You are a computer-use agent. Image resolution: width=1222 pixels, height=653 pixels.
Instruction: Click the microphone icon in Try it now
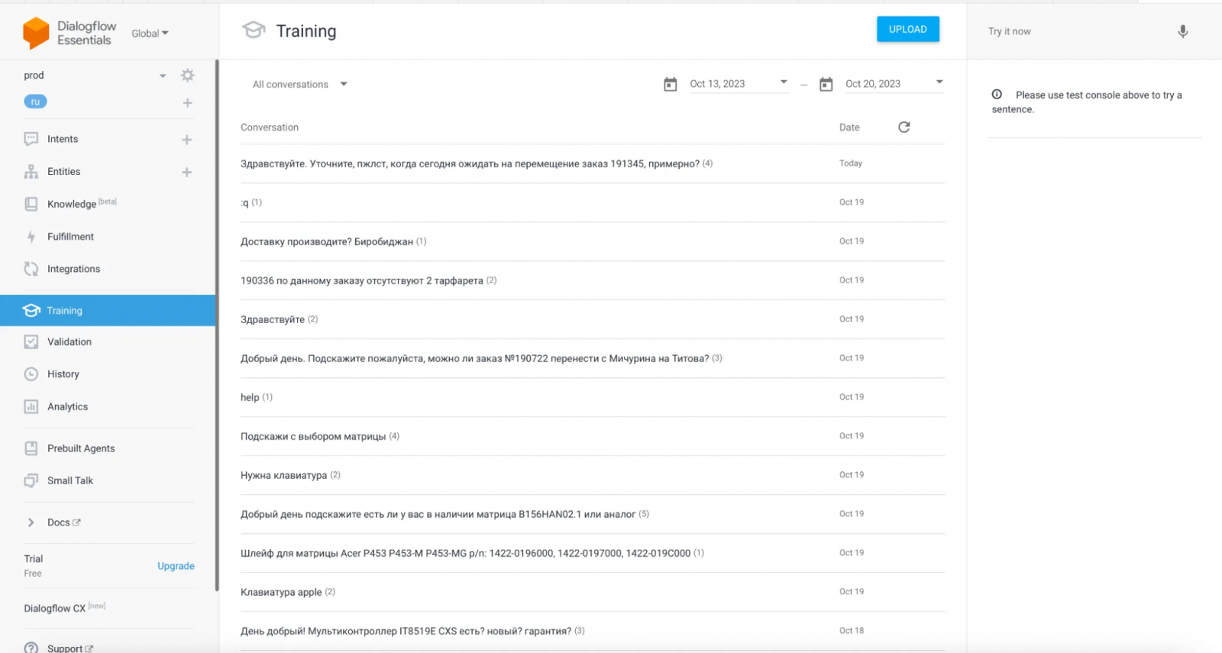coord(1182,31)
